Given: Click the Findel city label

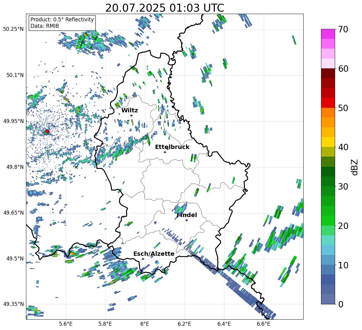Looking at the screenshot, I should [x=187, y=215].
